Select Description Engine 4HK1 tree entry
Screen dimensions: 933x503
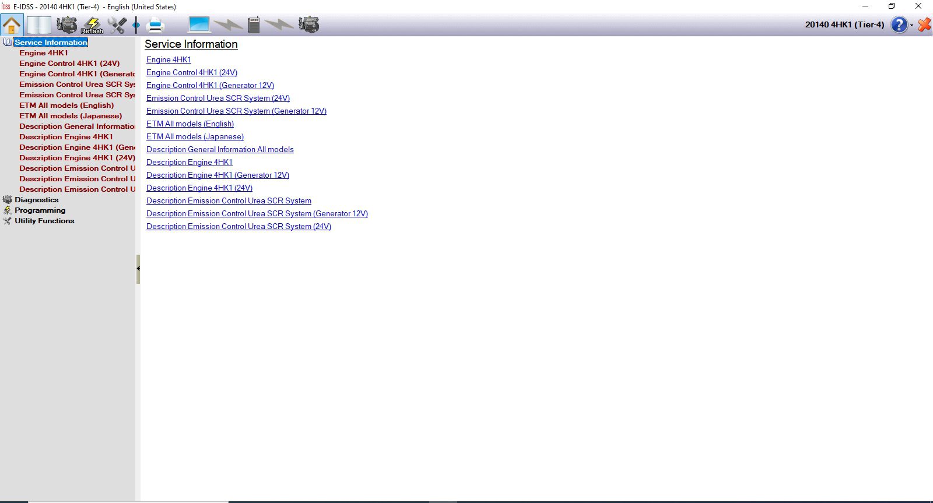coord(66,136)
